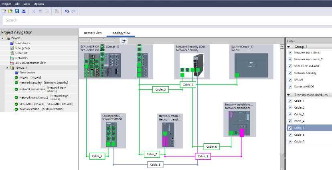Viewport: 332px width, 170px height.
Task: Collapse the Group_1 tree node
Action: coord(7,67)
